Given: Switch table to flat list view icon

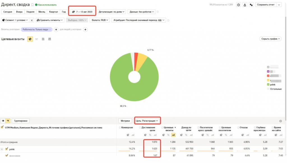Looking at the screenshot, I should [x=3, y=121].
